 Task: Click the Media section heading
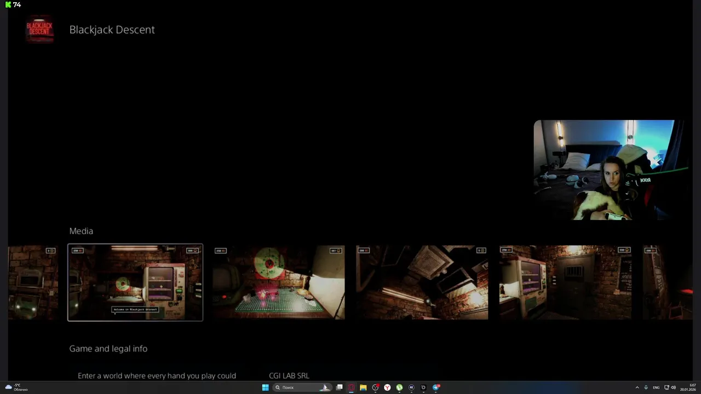click(x=81, y=231)
